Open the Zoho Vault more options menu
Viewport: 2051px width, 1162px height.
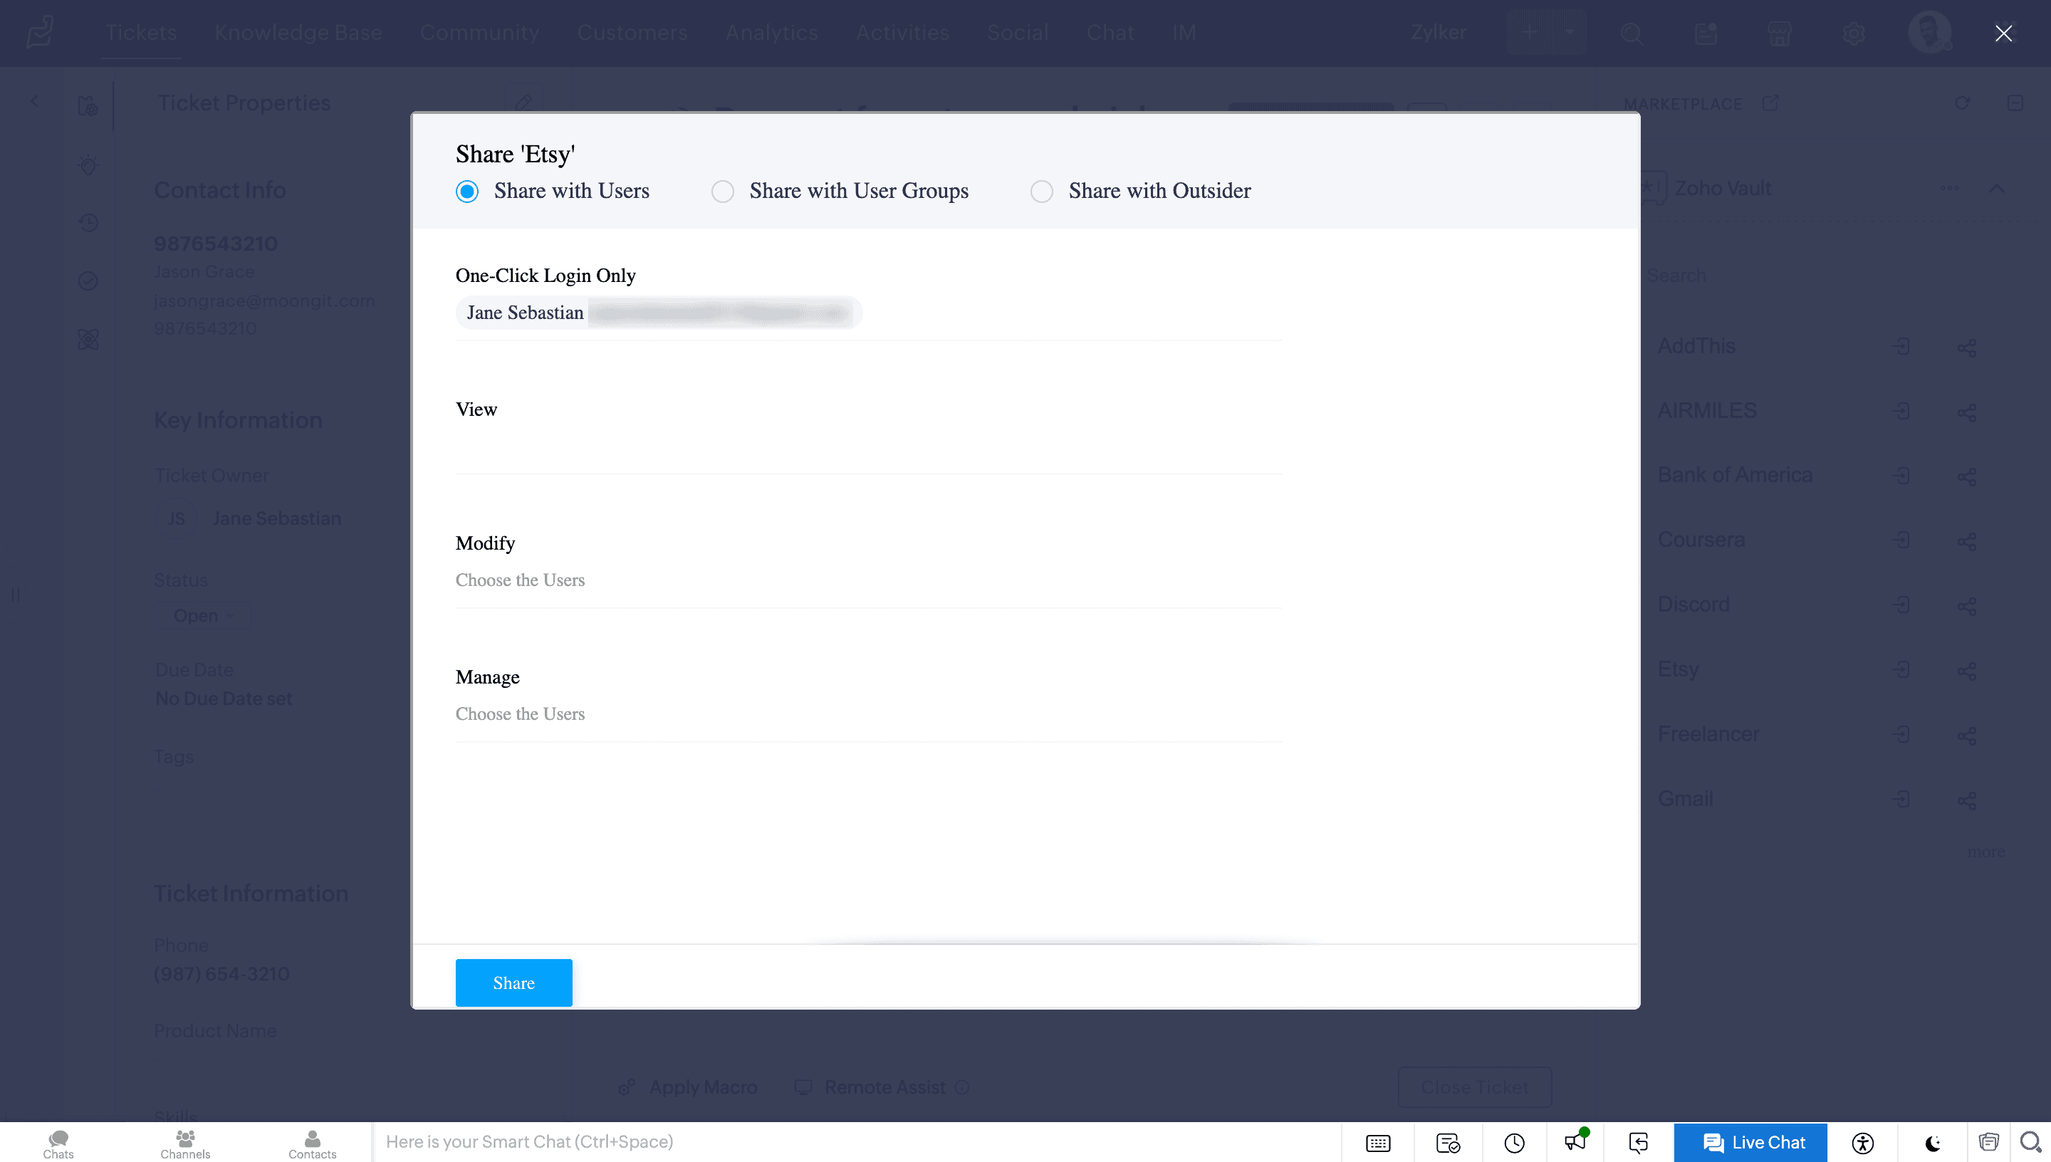click(1950, 189)
